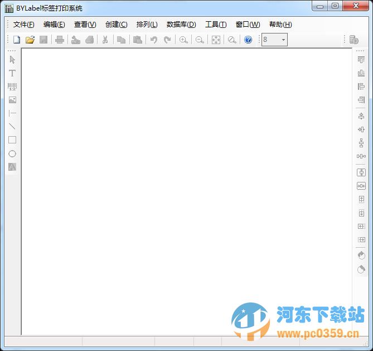Click the align left edges icon

click(361, 86)
